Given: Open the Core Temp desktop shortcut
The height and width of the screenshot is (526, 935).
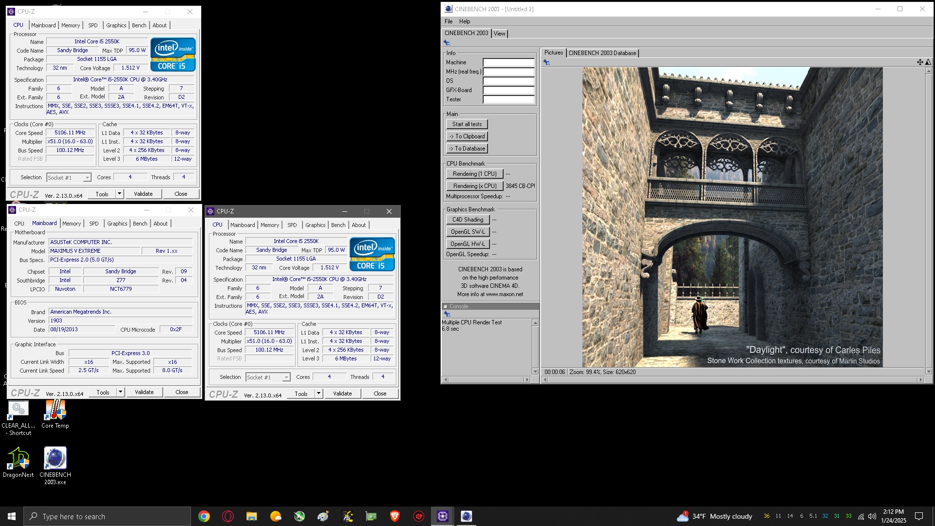Looking at the screenshot, I should click(55, 414).
